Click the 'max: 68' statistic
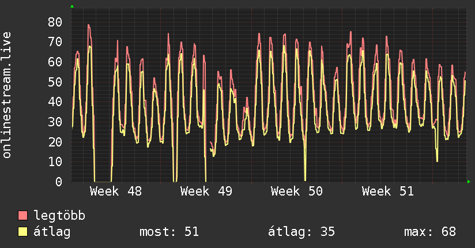475x248 pixels. pyautogui.click(x=430, y=232)
